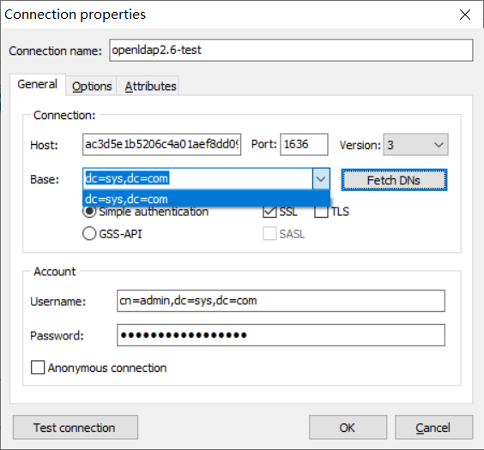Click the Username field
The height and width of the screenshot is (450, 484).
pyautogui.click(x=281, y=301)
